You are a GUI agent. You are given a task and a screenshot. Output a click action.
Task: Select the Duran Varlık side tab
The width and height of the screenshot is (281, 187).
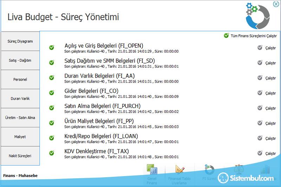pyautogui.click(x=20, y=99)
